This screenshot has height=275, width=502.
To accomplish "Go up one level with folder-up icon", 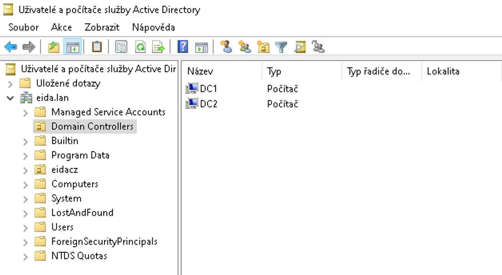I will point(54,47).
